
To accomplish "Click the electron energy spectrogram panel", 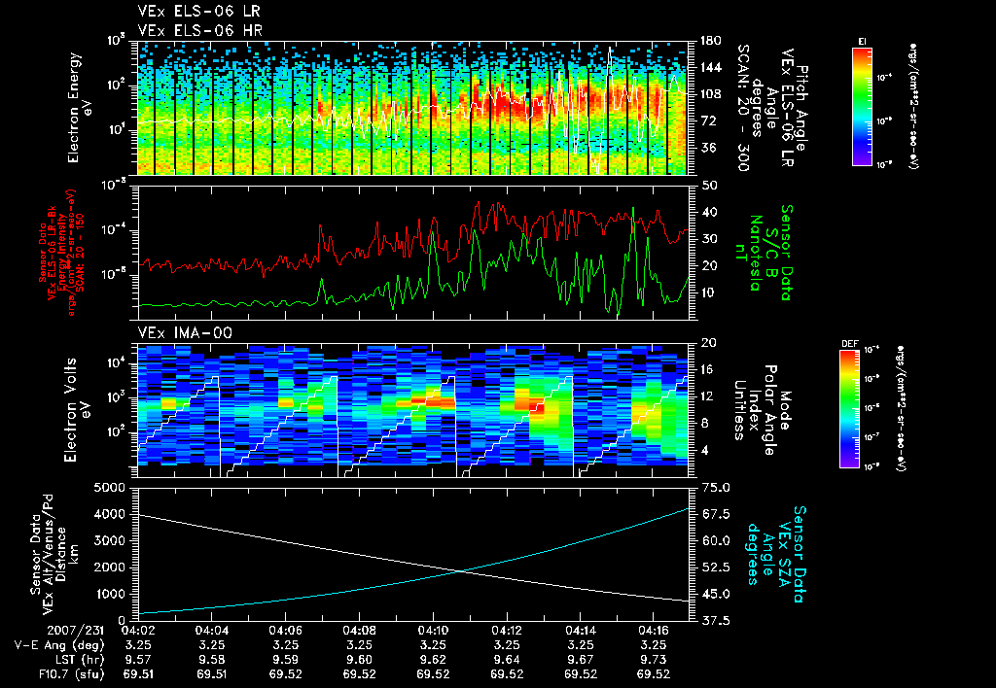I will pos(412,108).
